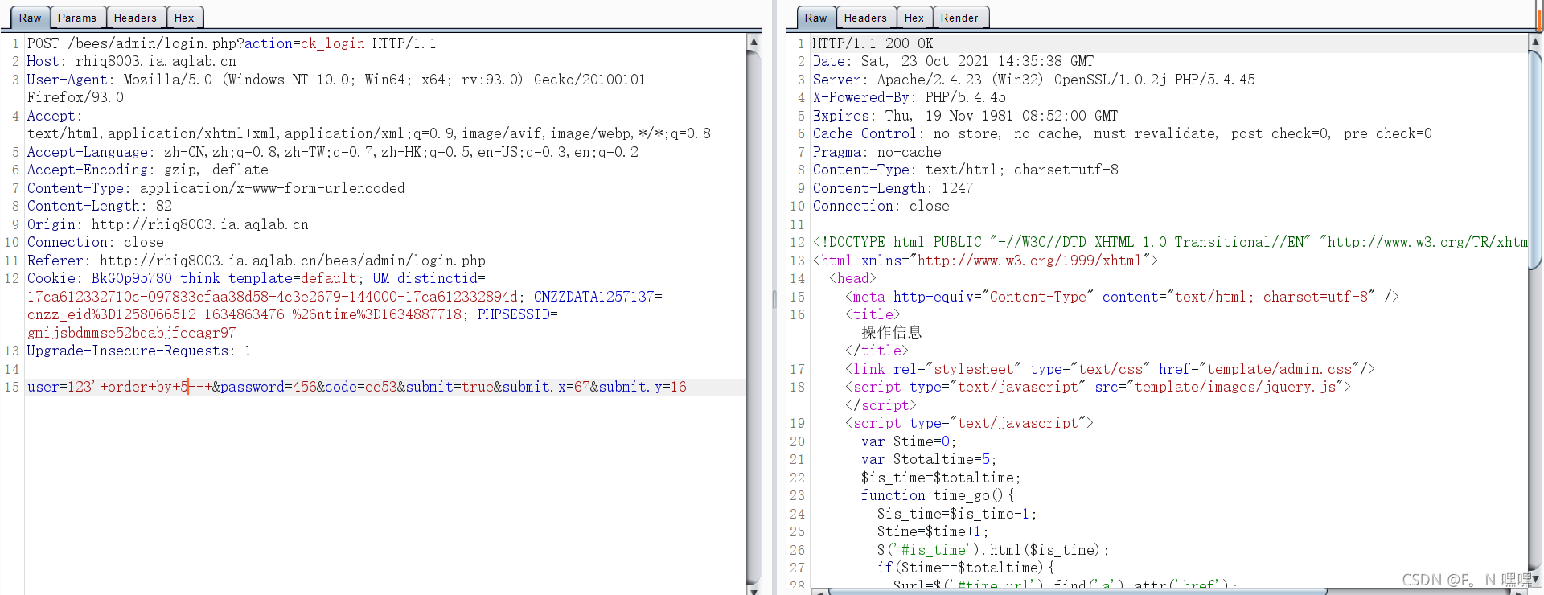Click the Cache-Control header line
Viewport: 1544px width, 595px height.
point(1123,133)
